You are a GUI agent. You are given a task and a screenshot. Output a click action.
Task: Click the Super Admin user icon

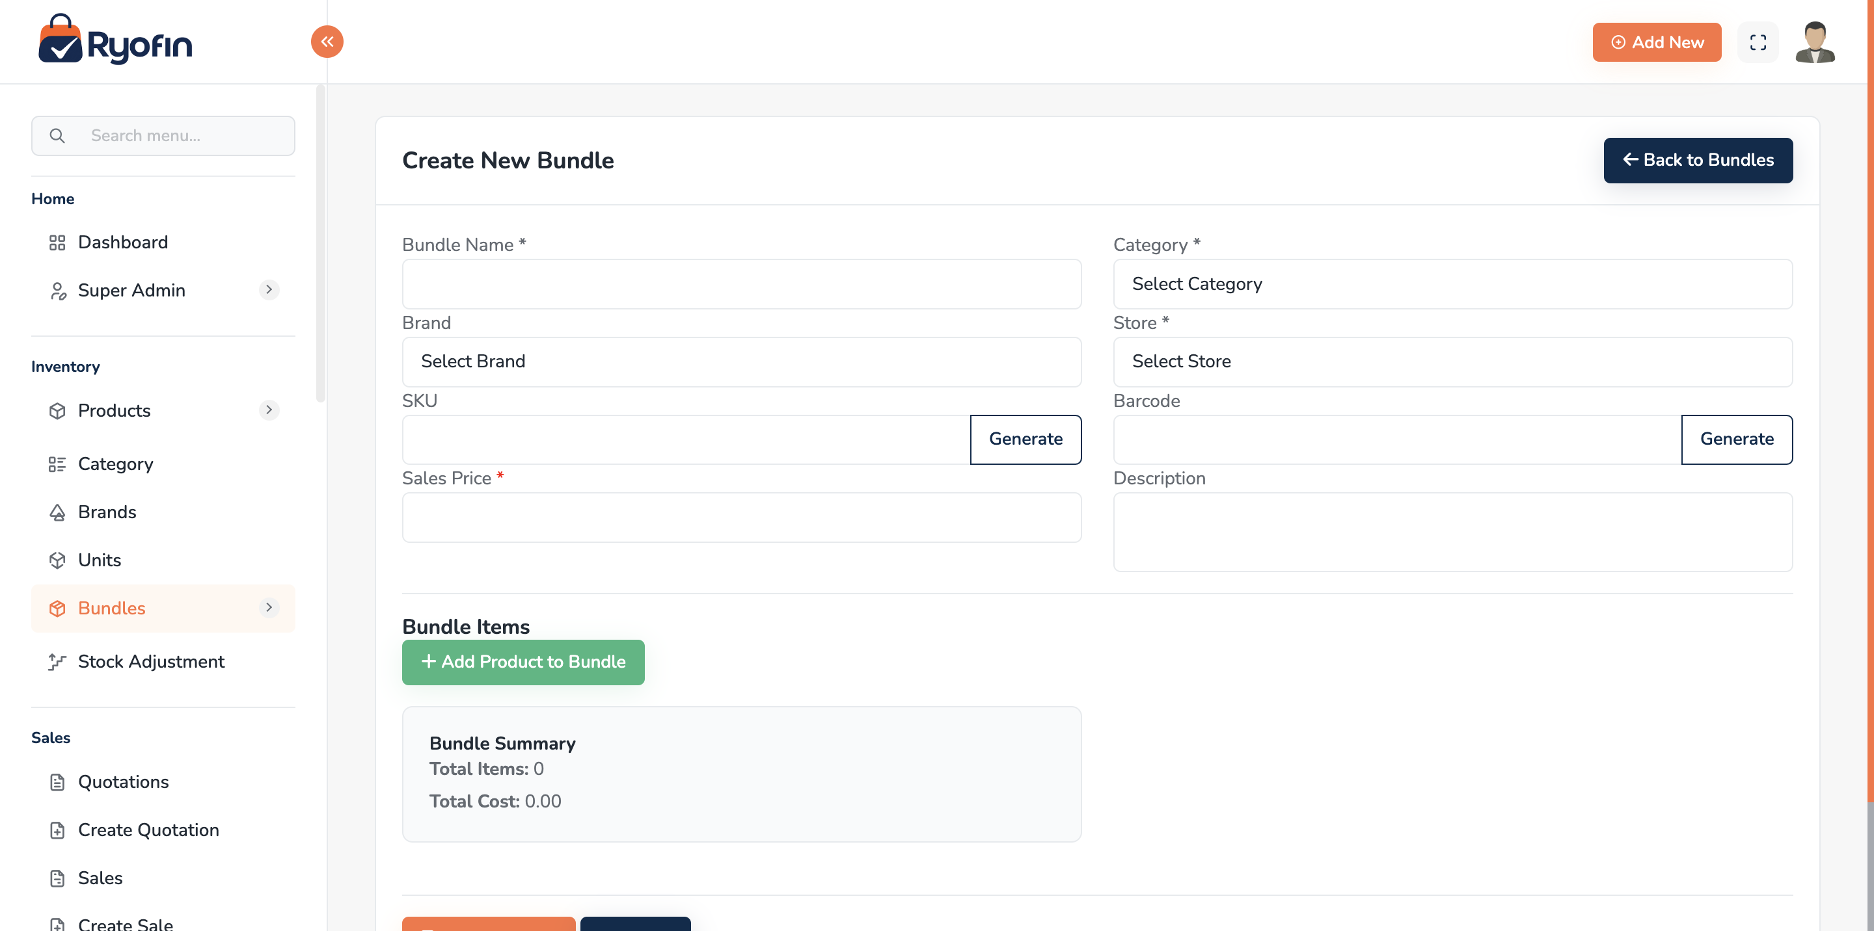pyautogui.click(x=57, y=291)
